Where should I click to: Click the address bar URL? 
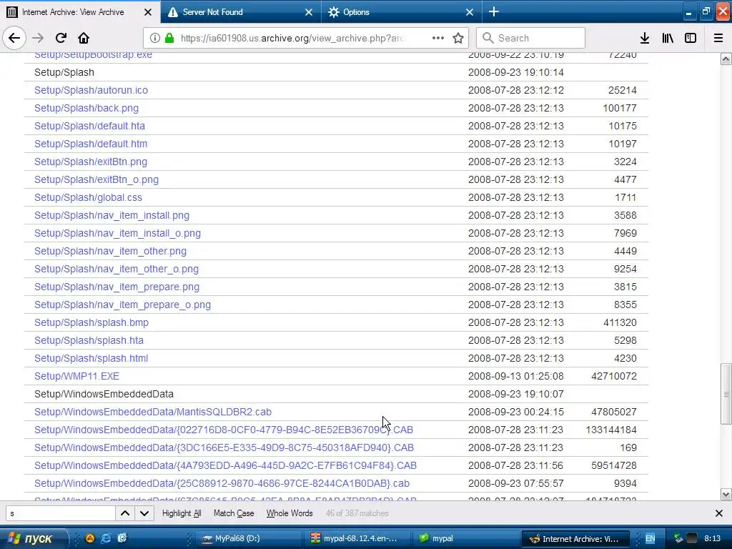[x=293, y=38]
